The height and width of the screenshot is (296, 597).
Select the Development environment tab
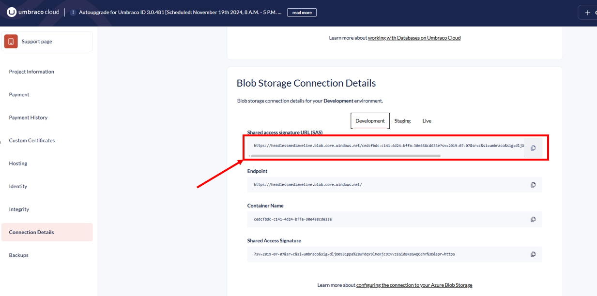click(370, 121)
